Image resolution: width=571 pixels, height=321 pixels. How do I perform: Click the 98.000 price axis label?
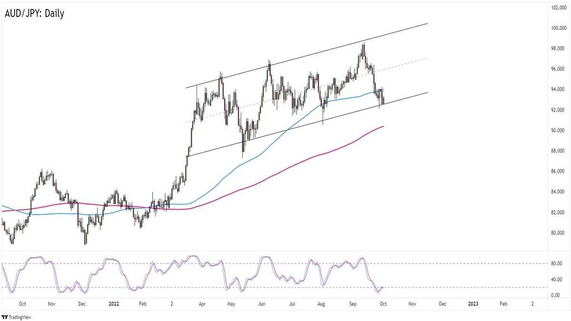(557, 49)
